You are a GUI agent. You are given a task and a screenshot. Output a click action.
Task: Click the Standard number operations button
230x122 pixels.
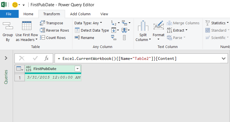click(x=217, y=30)
